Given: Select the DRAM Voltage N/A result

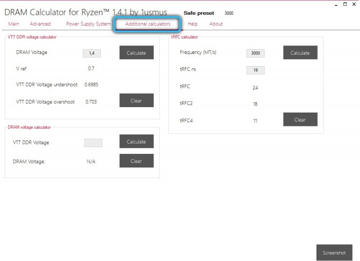Looking at the screenshot, I should (x=91, y=162).
